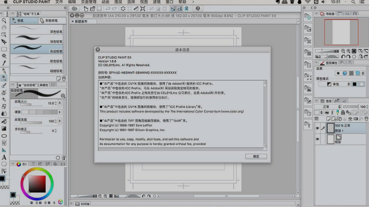Image resolution: width=369 pixels, height=207 pixels.
Task: Select the Gradient tool
Action: pyautogui.click(x=4, y=129)
